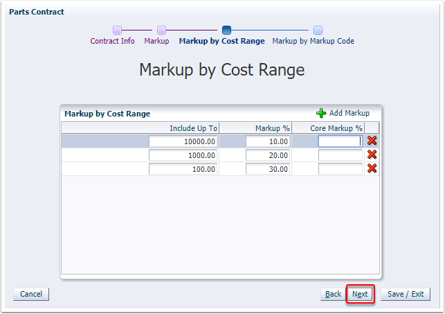
Task: Edit the Include Up To 1000.00 field
Action: (183, 155)
